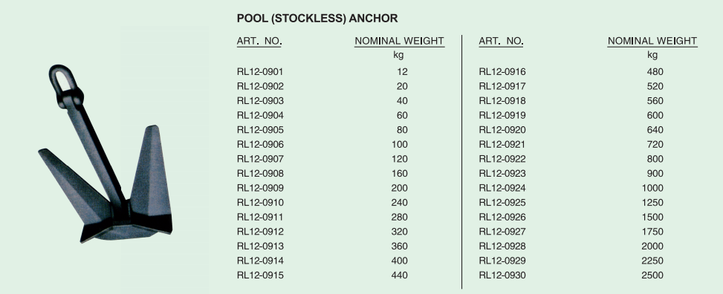This screenshot has width=723, height=294.
Task: Select article number RL12-0916
Action: [502, 72]
